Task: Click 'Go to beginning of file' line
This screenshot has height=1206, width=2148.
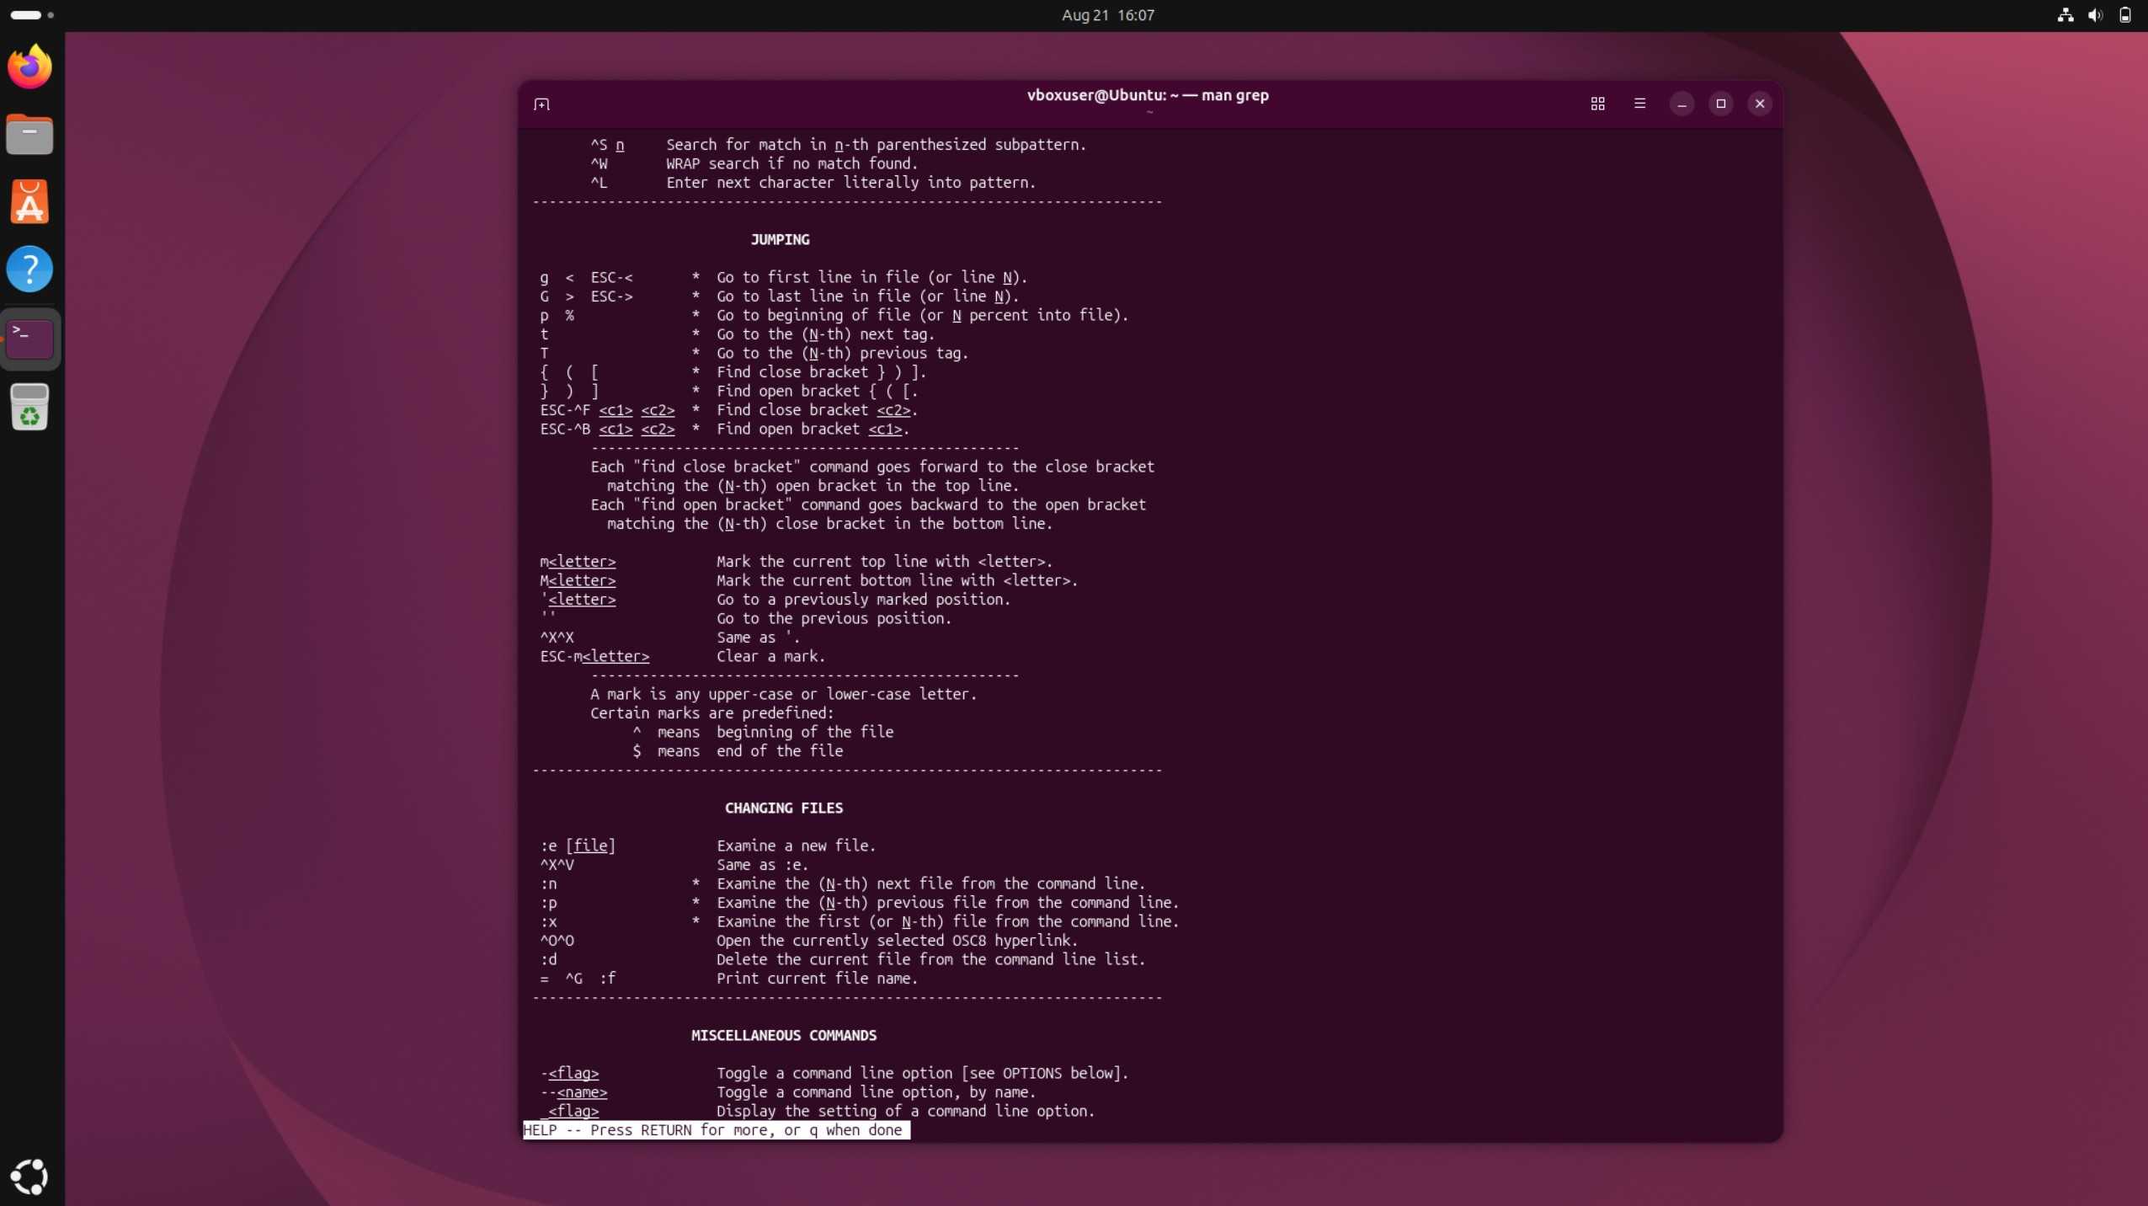Action: (x=922, y=315)
